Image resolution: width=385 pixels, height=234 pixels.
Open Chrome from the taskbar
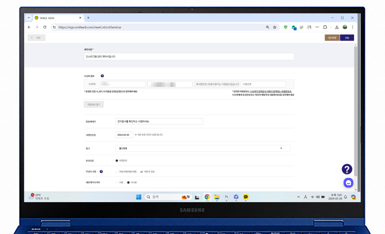pos(207,197)
